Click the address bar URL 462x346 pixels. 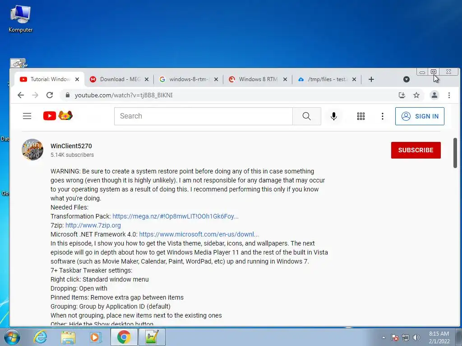point(124,95)
